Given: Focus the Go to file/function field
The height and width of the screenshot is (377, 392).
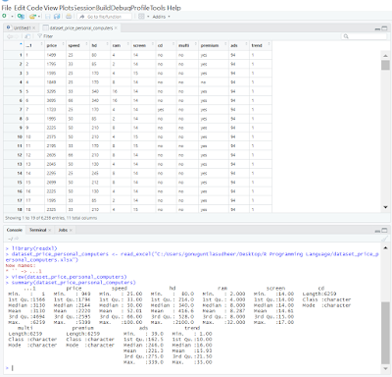Looking at the screenshot, I should point(105,17).
